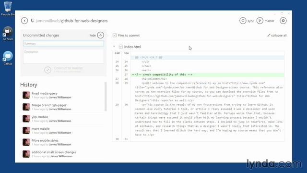Click the hide label text
The image size is (307, 173).
tap(93, 35)
